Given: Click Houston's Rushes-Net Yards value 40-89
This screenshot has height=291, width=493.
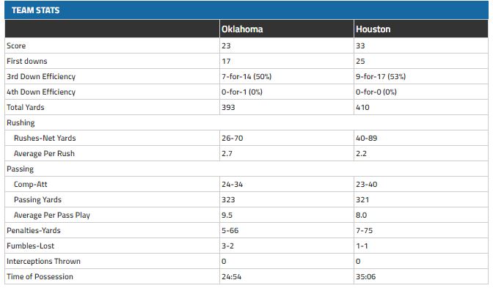Looking at the screenshot, I should pyautogui.click(x=366, y=139).
